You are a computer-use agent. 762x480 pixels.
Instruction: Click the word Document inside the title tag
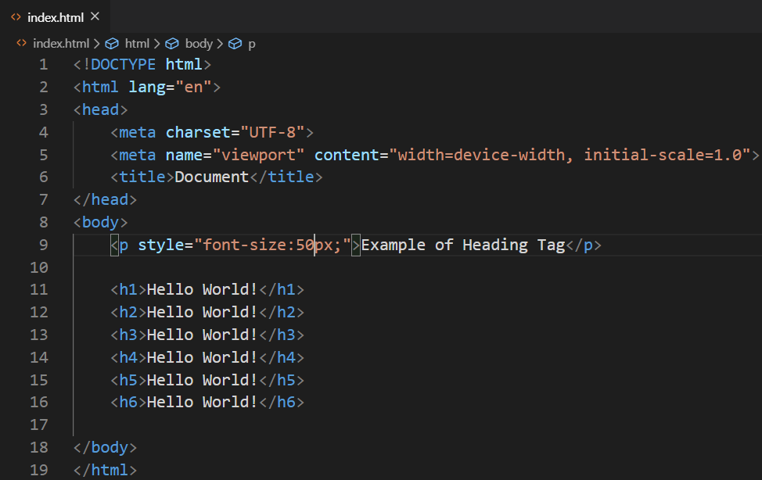[x=211, y=177]
